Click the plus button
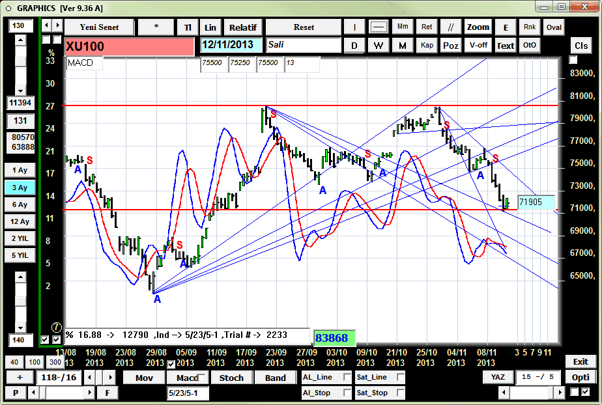The image size is (602, 405). (20, 378)
